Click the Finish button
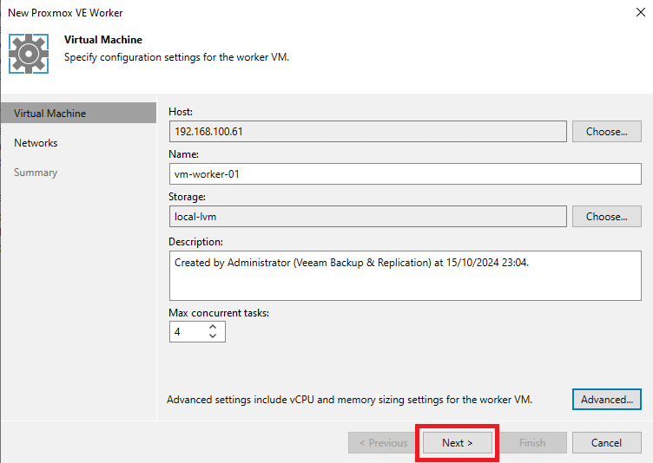The image size is (653, 463). [x=532, y=442]
